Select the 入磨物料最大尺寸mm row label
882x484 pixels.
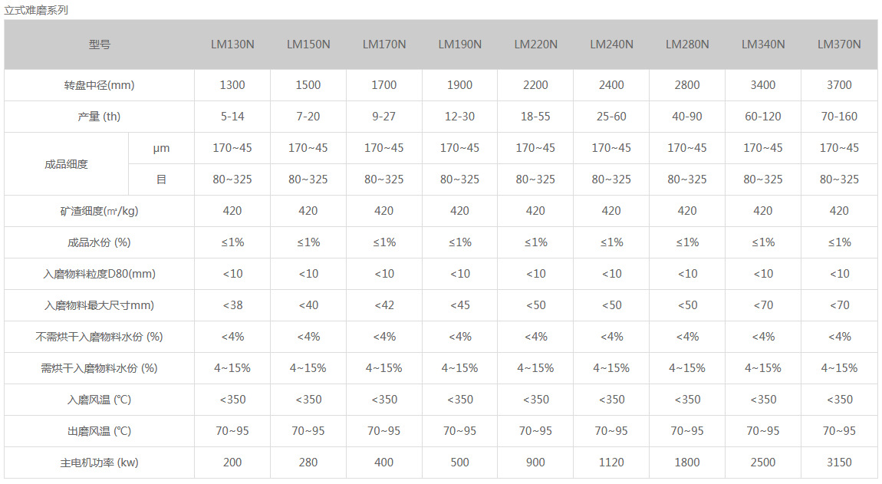click(100, 305)
